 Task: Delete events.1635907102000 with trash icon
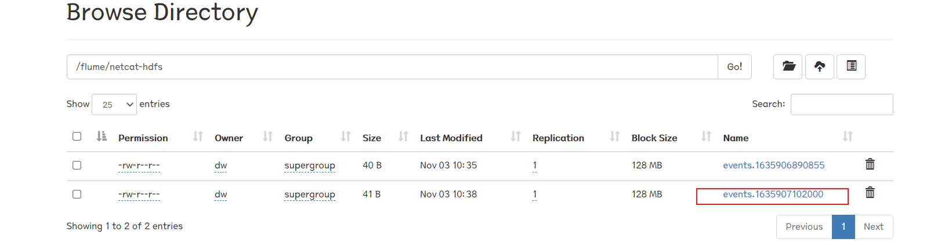(x=870, y=193)
